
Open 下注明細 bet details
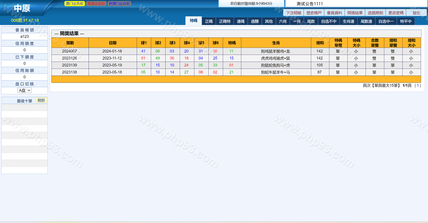coord(293,13)
